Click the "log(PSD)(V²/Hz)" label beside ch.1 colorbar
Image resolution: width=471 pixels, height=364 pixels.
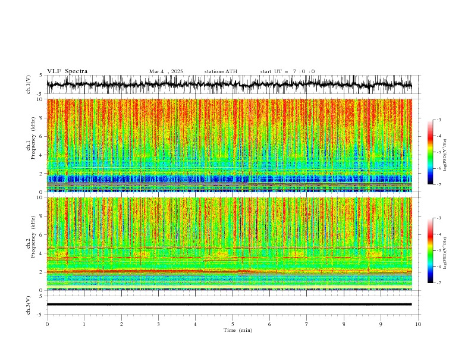tap(445, 155)
